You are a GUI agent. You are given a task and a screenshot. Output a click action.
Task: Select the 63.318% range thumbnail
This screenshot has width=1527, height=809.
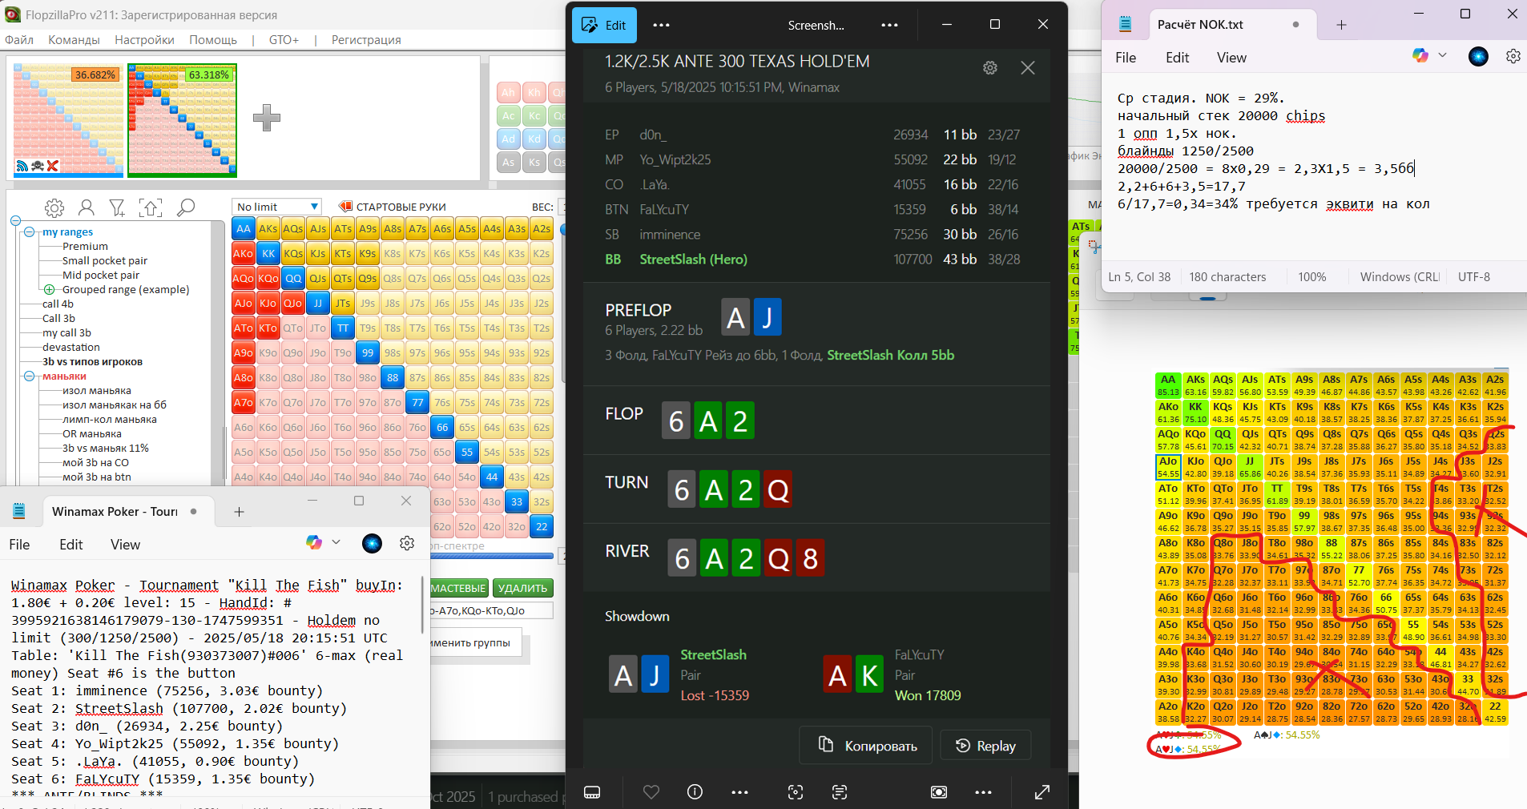(x=183, y=120)
